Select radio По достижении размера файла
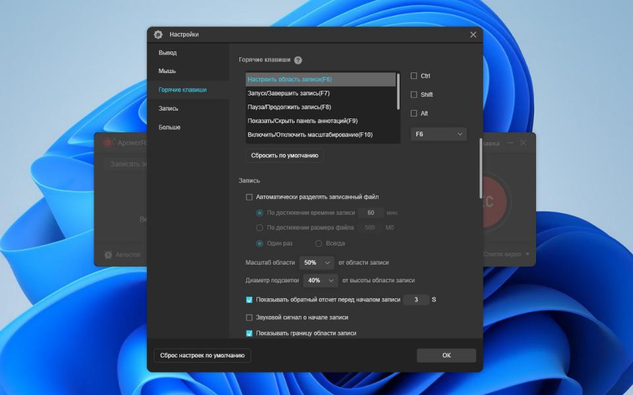The width and height of the screenshot is (633, 395). pos(260,228)
